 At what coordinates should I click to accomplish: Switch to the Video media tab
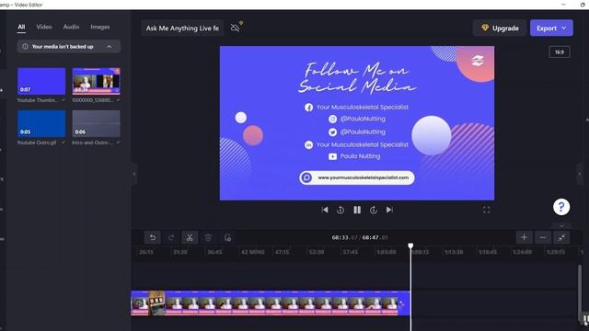(x=44, y=27)
